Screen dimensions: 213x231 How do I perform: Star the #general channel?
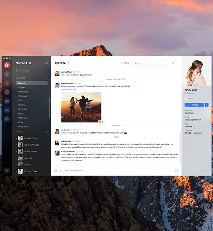[69, 63]
